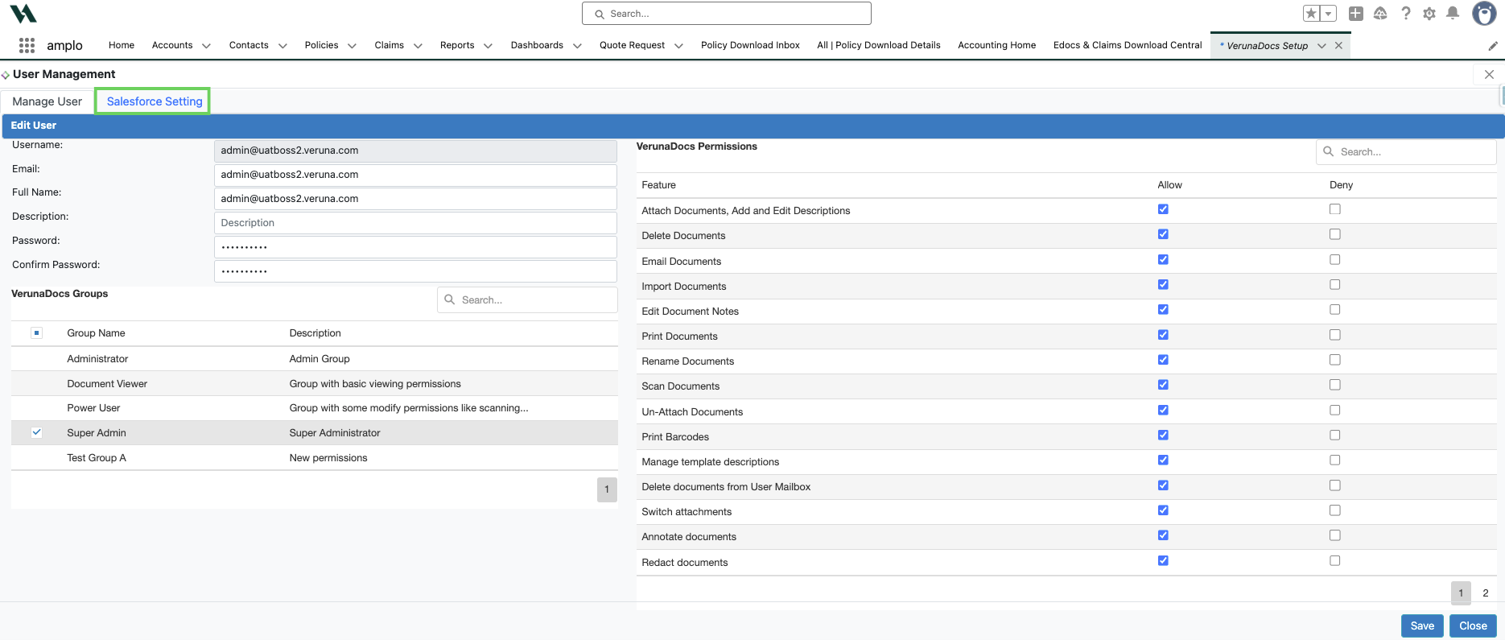Click the Email input field

(x=415, y=175)
